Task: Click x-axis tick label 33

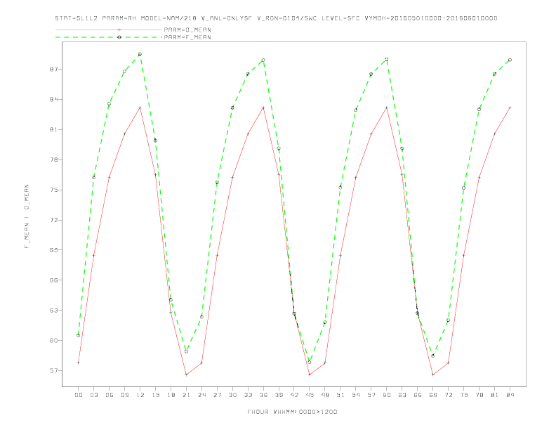Action: [248, 395]
